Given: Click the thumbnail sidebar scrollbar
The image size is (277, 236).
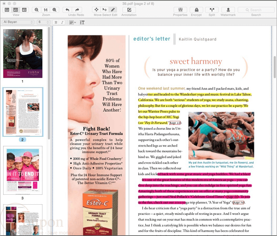Looking at the screenshot, I should click(x=49, y=83).
